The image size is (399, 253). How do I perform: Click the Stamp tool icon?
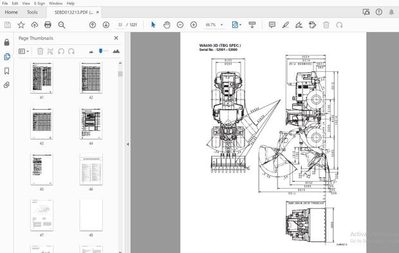coord(313,25)
